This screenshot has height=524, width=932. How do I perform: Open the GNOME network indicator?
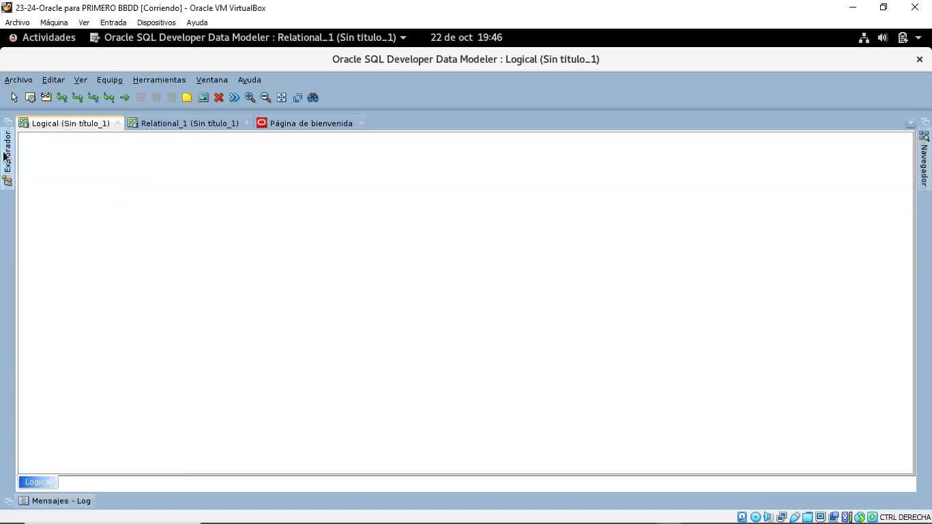[x=864, y=38]
